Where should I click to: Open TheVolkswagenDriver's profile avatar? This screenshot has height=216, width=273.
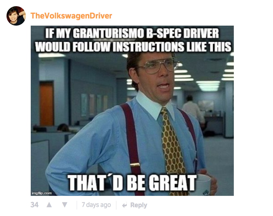pyautogui.click(x=16, y=16)
